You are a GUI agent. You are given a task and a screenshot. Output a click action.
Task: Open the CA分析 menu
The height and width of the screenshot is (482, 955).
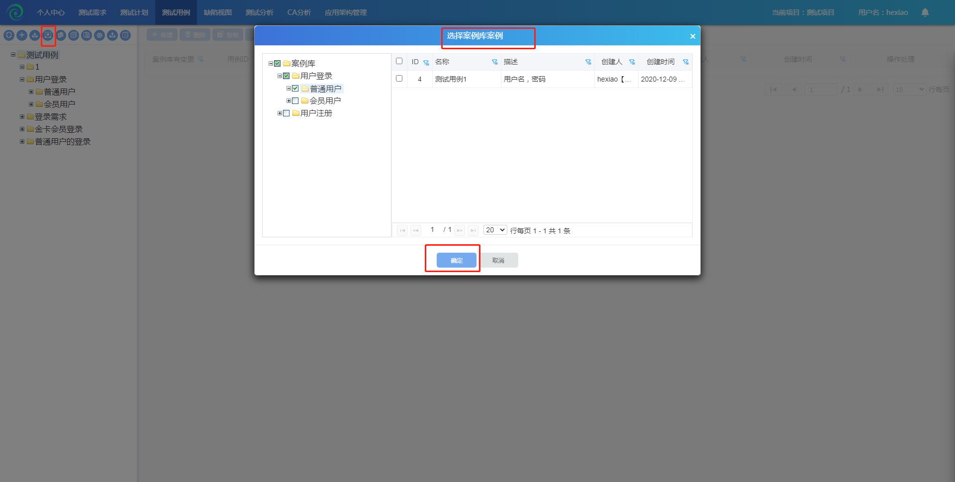(299, 12)
